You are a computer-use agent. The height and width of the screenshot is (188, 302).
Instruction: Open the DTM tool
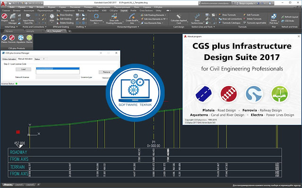(x=52, y=17)
